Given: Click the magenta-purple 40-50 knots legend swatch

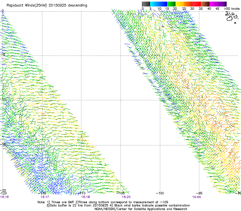Looking at the screenshot, I should tap(218, 4).
